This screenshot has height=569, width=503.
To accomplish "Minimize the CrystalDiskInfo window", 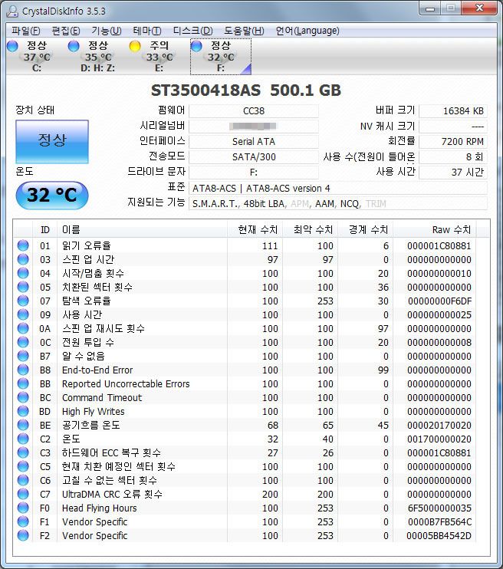I will (x=430, y=8).
